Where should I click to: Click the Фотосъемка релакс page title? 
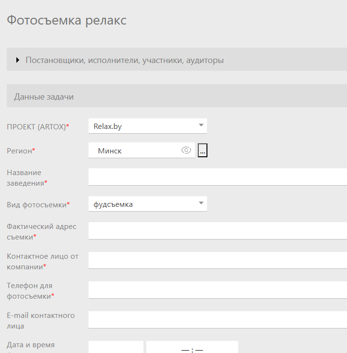[x=67, y=21]
